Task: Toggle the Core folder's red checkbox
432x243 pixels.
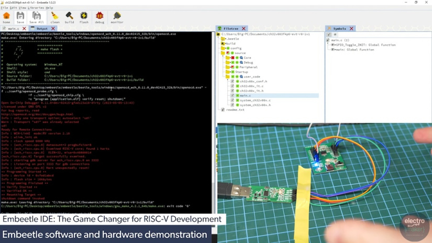Action: [233, 58]
